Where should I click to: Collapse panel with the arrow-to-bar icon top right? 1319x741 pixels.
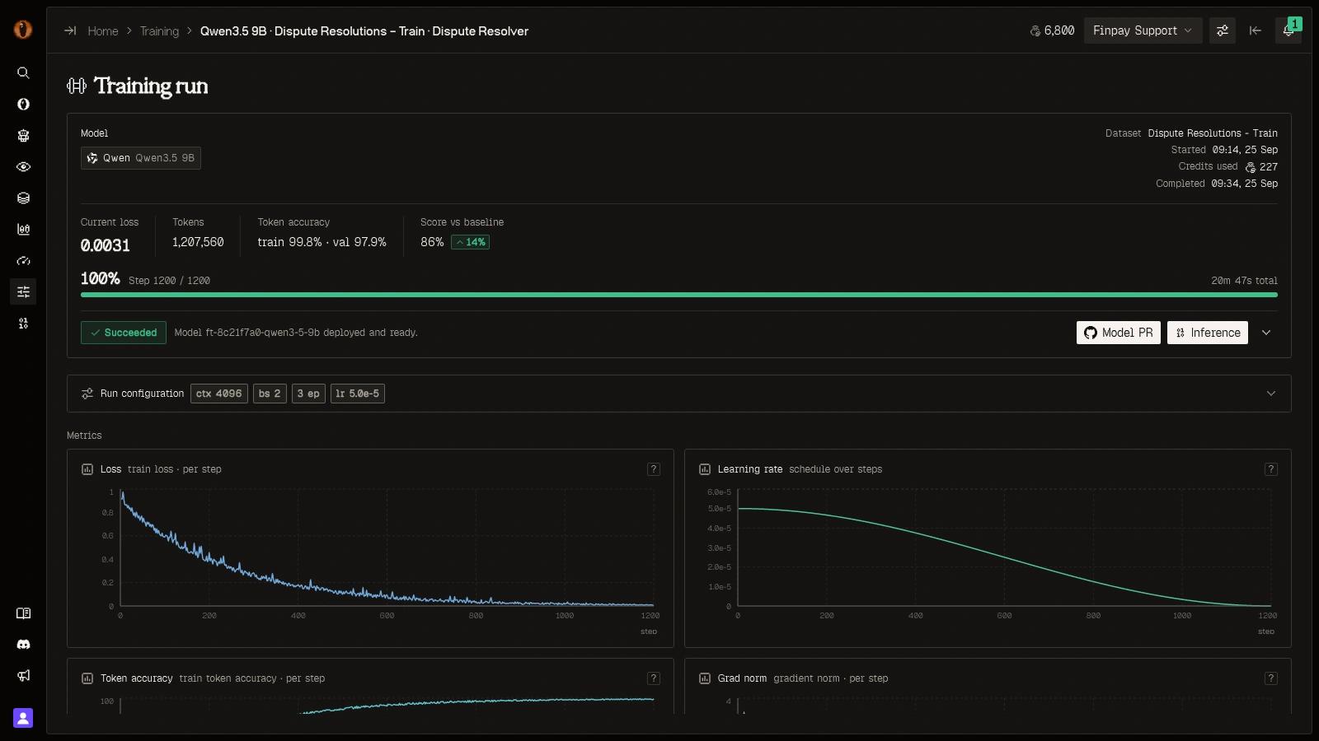point(1256,30)
